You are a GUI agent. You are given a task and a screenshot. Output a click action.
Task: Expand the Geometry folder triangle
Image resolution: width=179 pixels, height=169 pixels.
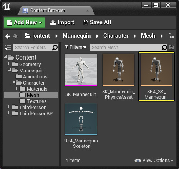pyautogui.click(x=9, y=64)
